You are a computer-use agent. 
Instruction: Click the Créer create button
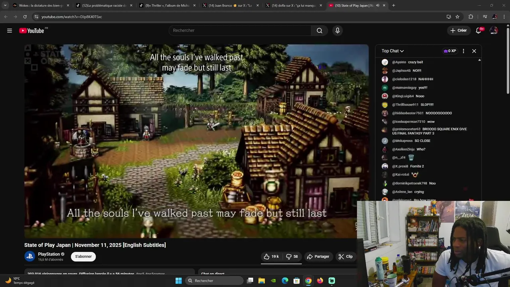click(x=458, y=31)
